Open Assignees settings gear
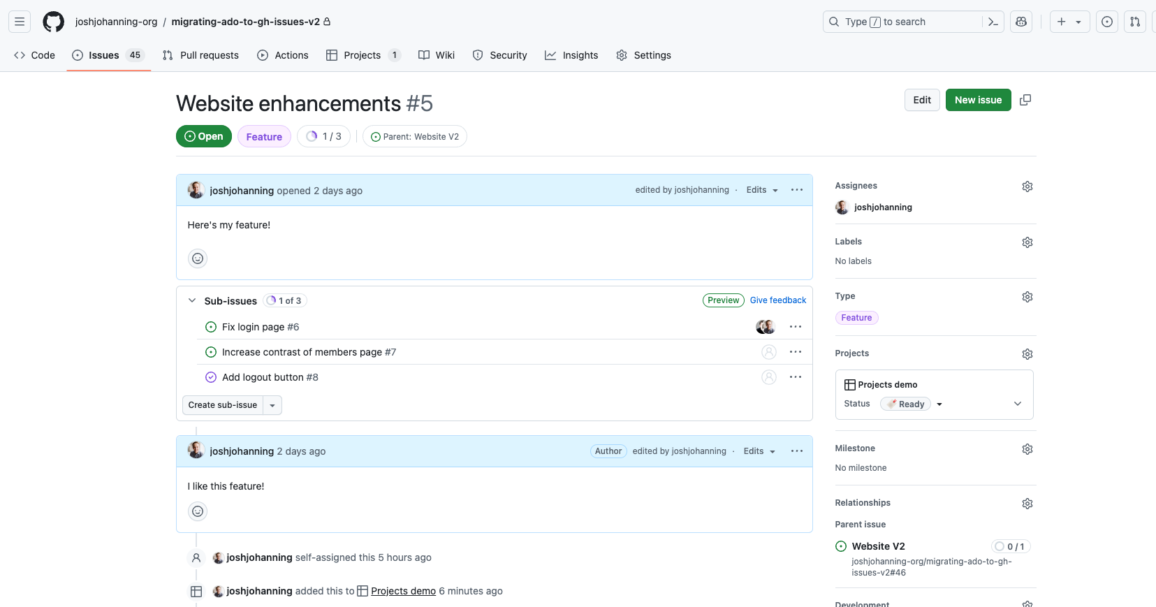 pos(1027,187)
